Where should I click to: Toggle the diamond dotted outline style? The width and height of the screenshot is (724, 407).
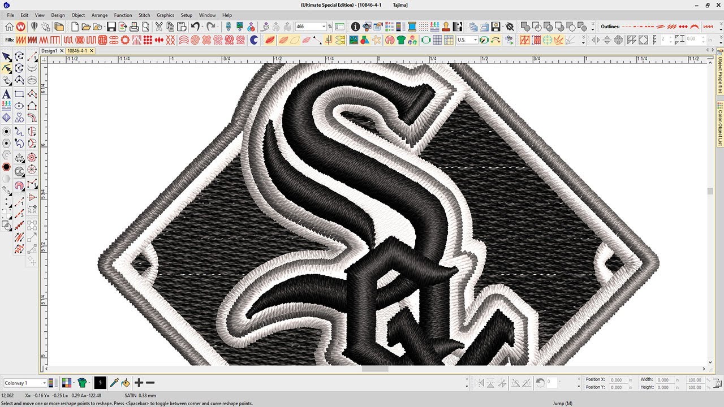point(683,27)
